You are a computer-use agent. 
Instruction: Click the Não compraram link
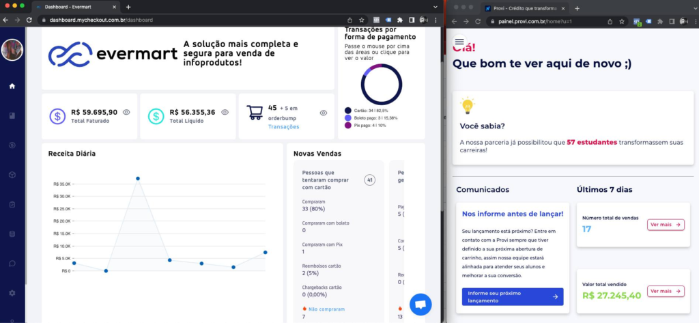click(326, 309)
